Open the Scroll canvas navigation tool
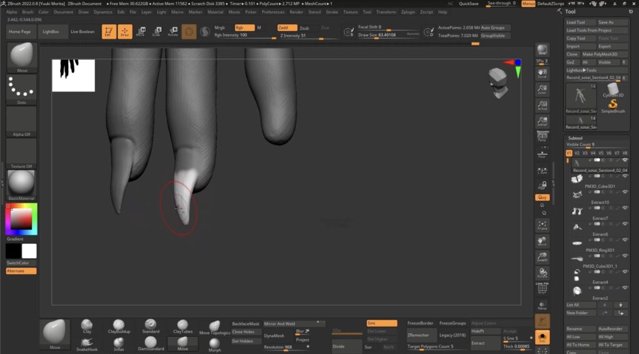 (x=542, y=73)
